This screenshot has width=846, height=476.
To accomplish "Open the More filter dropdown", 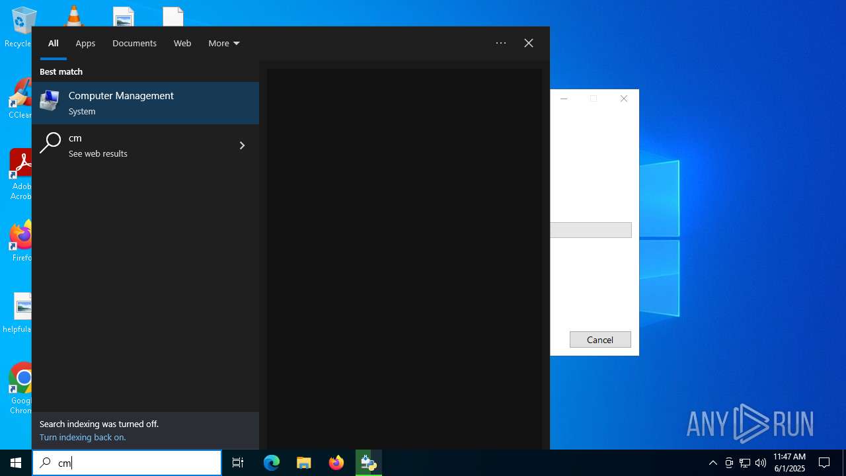I will [224, 44].
